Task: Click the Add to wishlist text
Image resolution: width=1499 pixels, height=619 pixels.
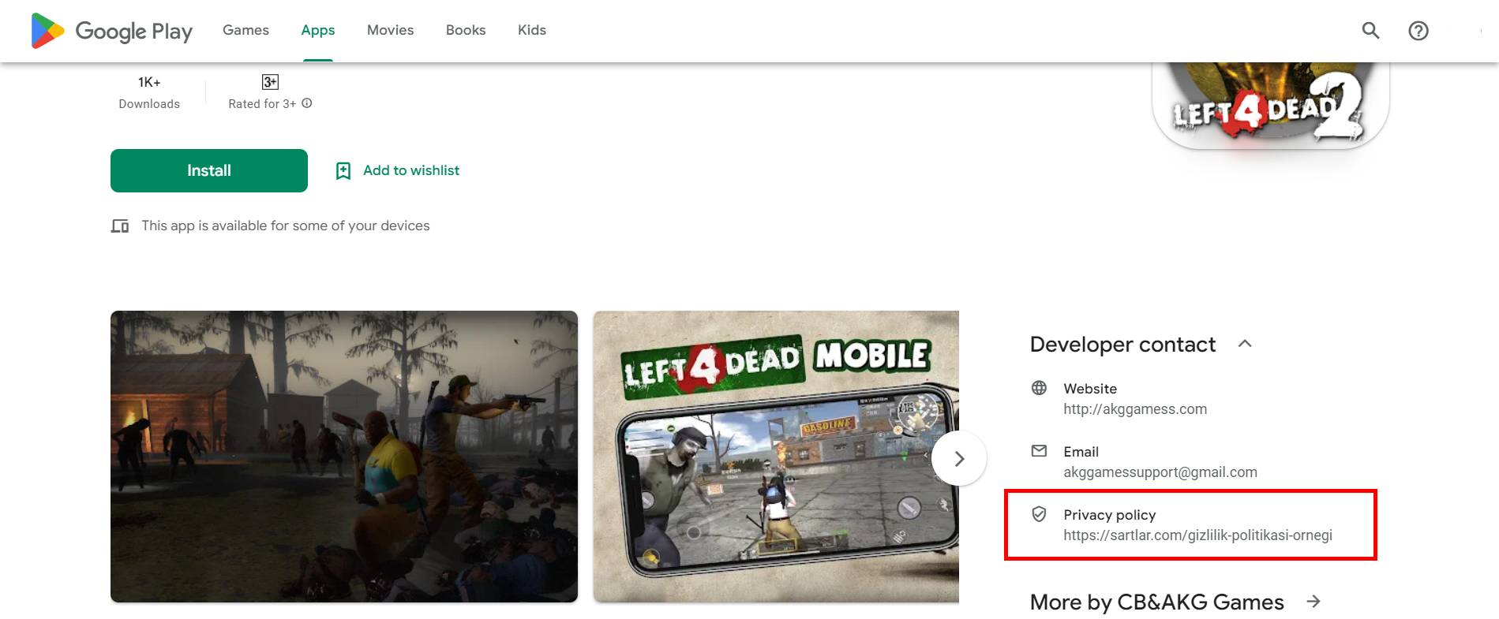Action: (x=411, y=170)
